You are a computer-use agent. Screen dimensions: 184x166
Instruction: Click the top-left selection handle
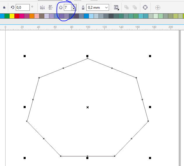(25, 56)
